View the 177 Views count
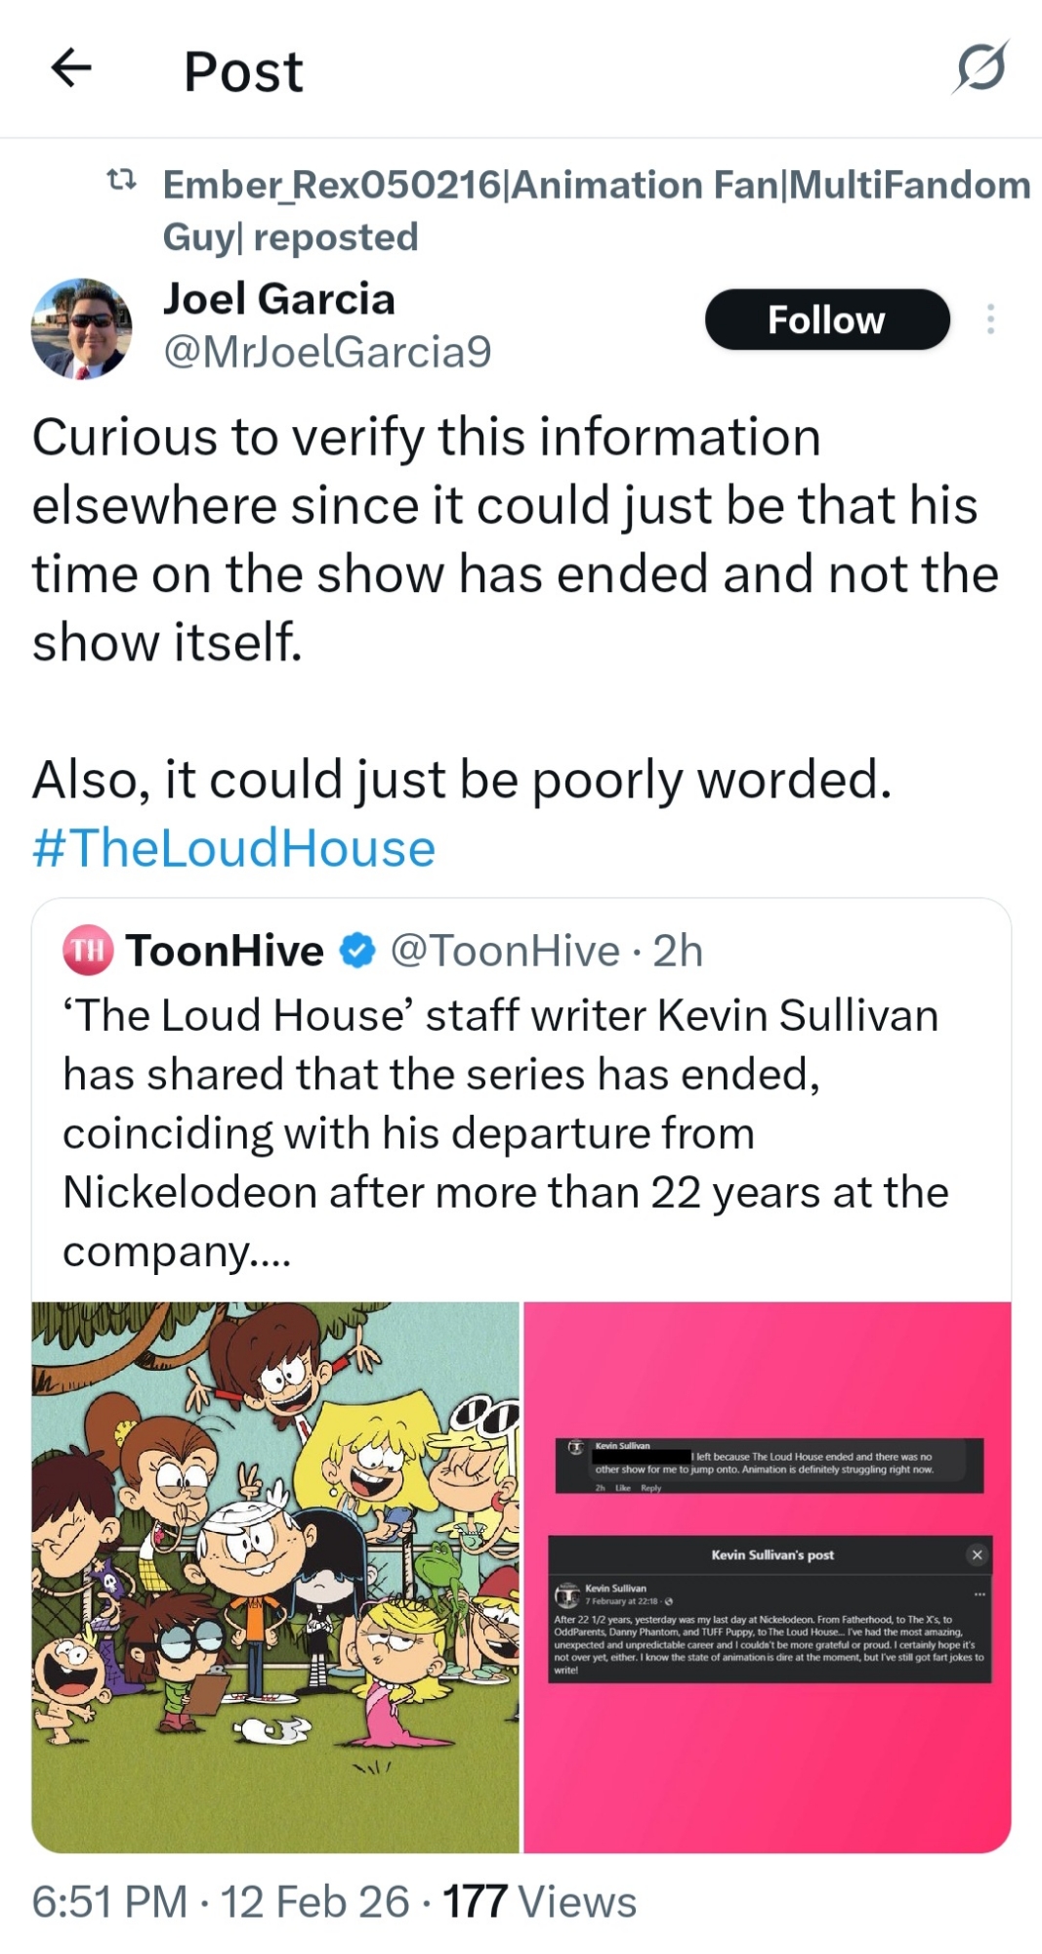The height and width of the screenshot is (1954, 1042). tap(539, 1902)
